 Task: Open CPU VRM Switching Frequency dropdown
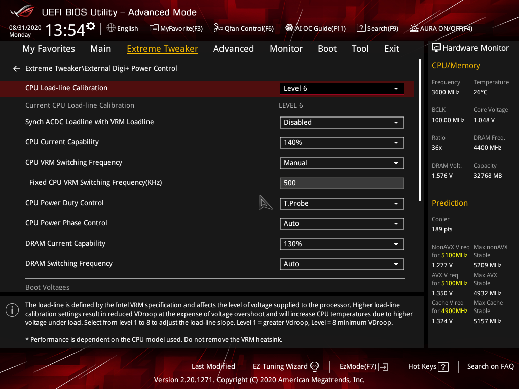[342, 163]
